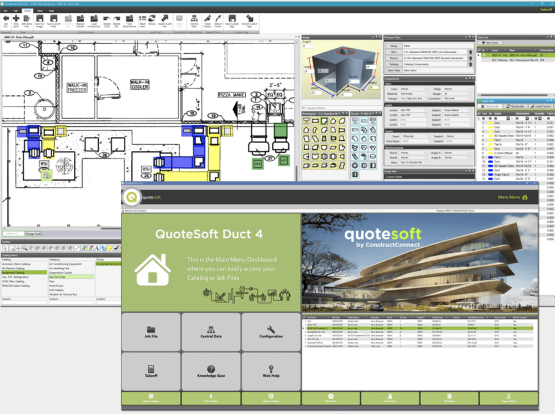Click the 0007 A1 Floor Plan.pdf document tab

pos(19,37)
